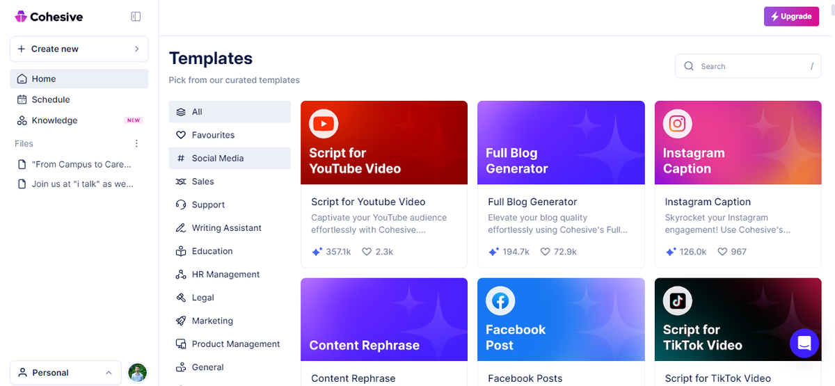Select the Marketing category

[x=230, y=321]
